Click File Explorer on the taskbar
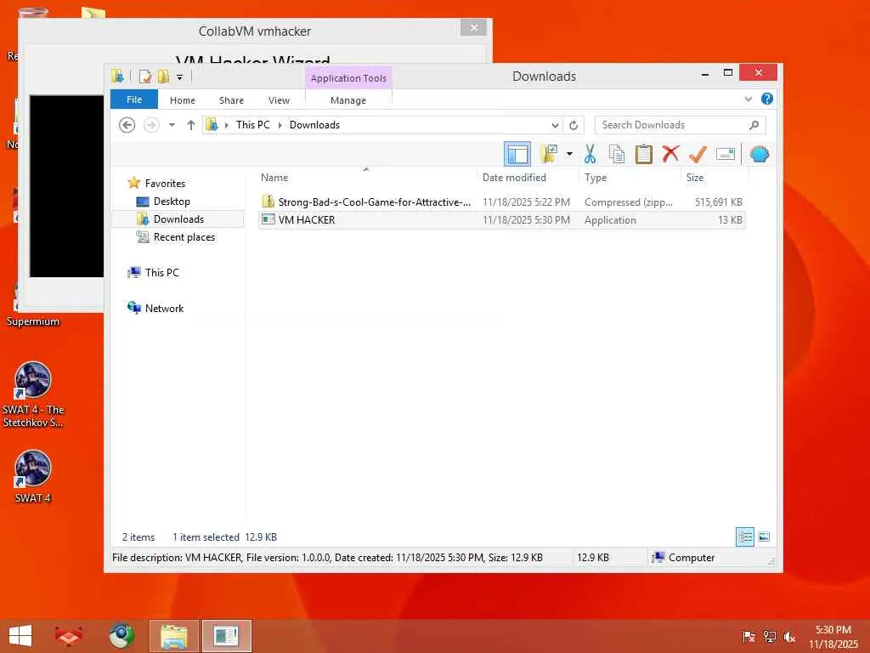The height and width of the screenshot is (653, 870). 173,636
